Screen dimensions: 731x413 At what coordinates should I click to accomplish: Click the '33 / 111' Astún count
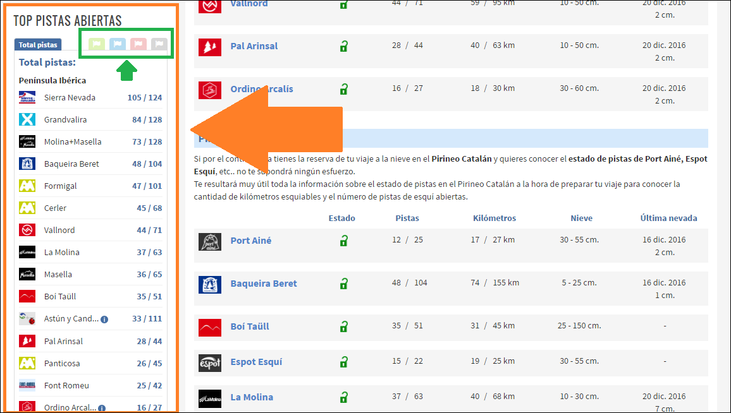(x=147, y=318)
